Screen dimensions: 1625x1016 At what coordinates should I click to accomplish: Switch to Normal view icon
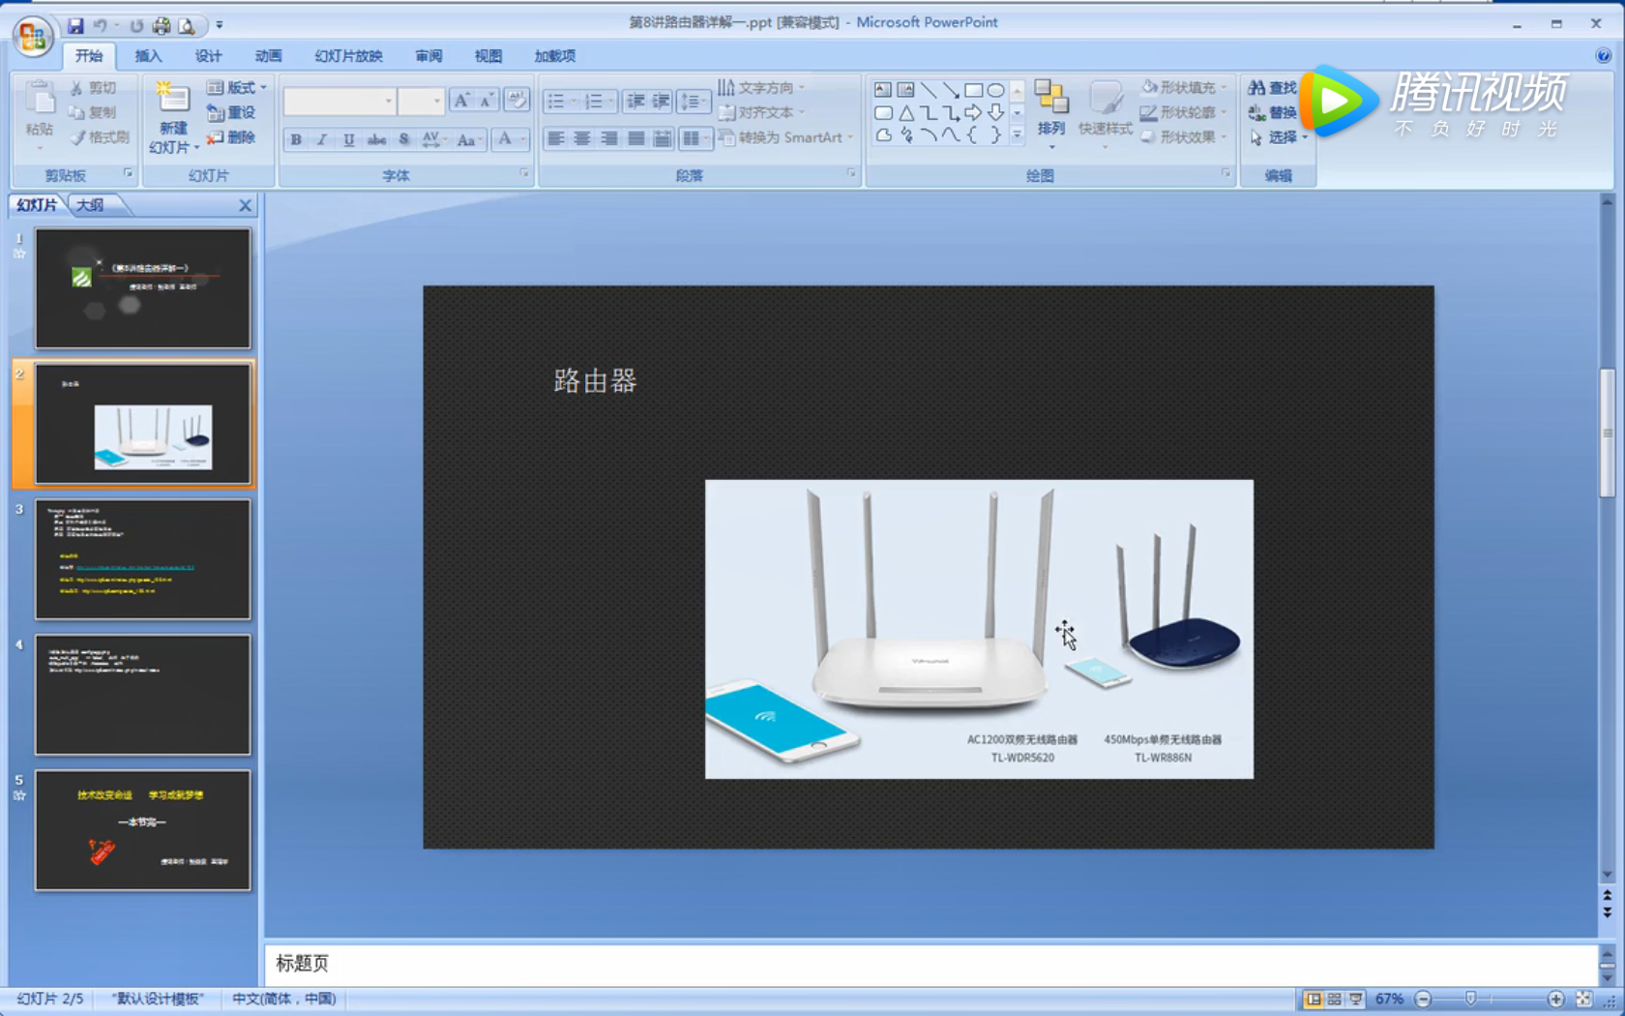tap(1314, 999)
